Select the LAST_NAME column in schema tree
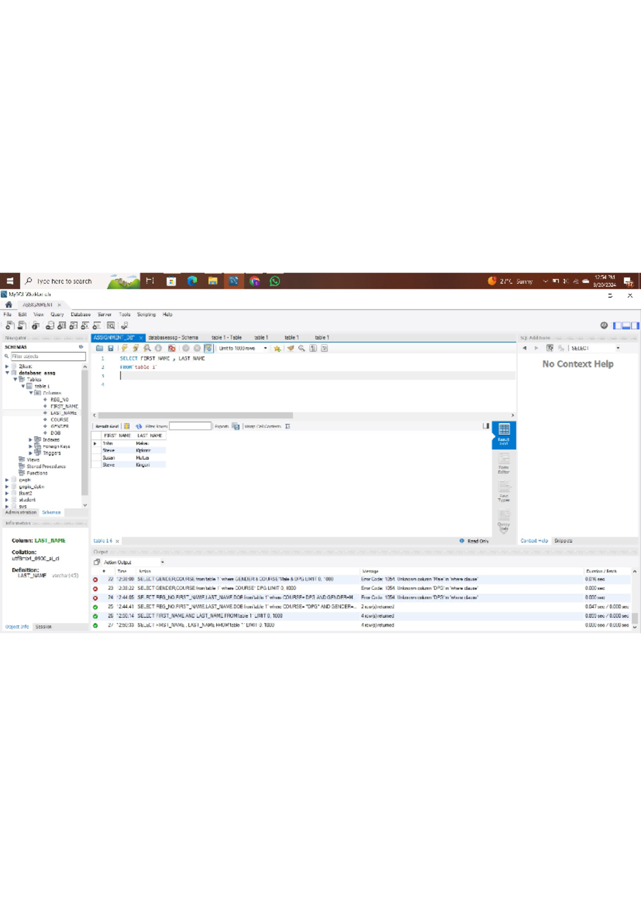Image resolution: width=641 pixels, height=906 pixels. pyautogui.click(x=64, y=413)
